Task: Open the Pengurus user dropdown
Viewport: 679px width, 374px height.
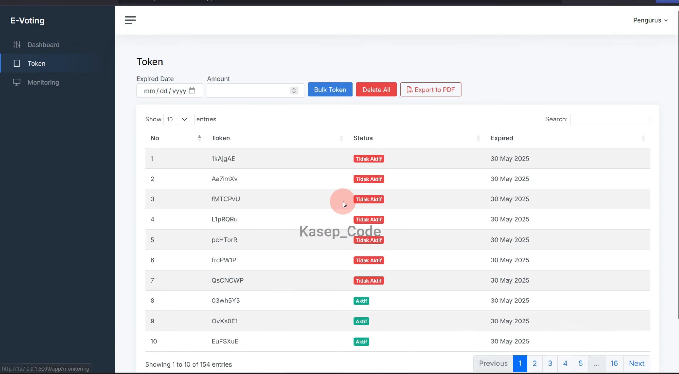Action: 650,20
